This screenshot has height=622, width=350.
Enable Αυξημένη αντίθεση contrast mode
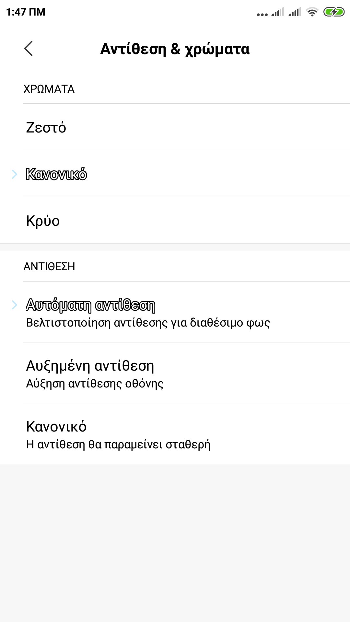pos(90,366)
